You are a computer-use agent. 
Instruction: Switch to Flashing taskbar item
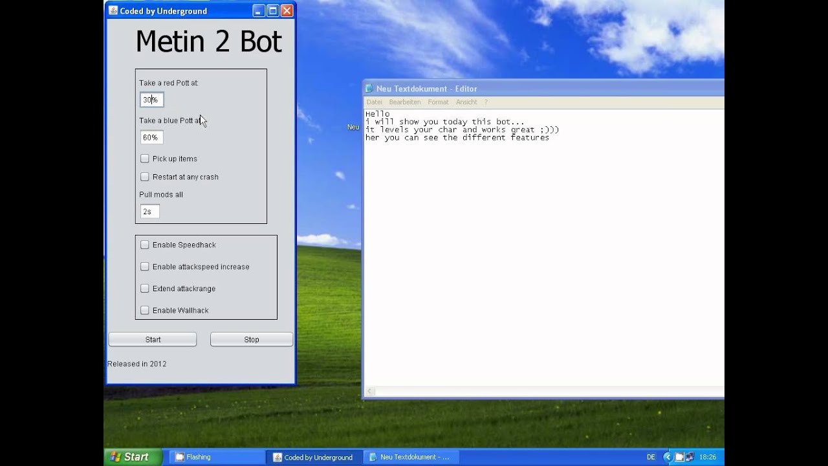click(217, 457)
